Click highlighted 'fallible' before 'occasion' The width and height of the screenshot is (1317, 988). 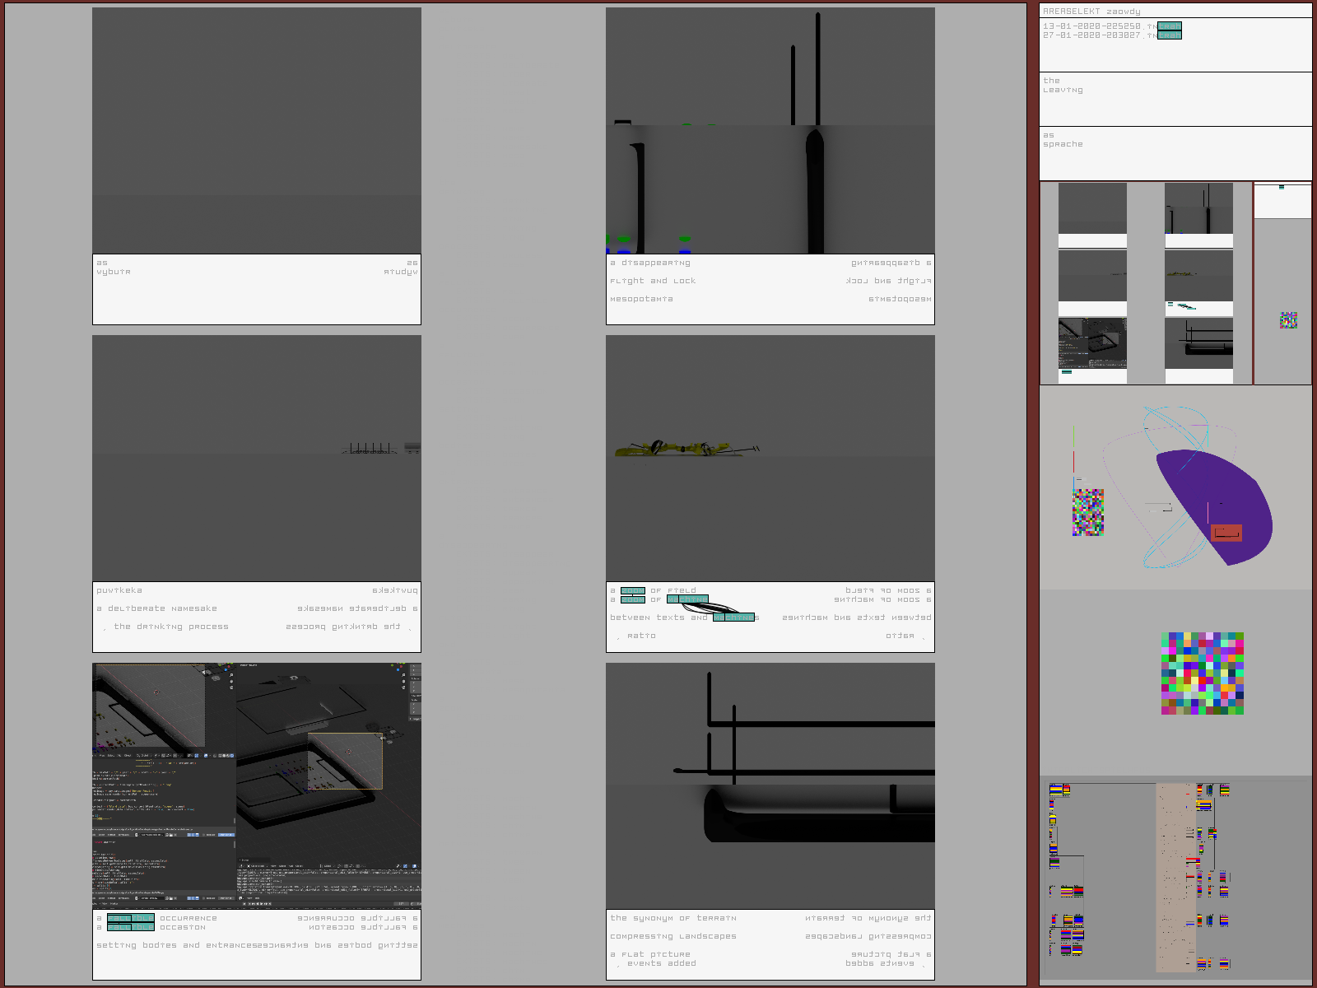point(130,927)
